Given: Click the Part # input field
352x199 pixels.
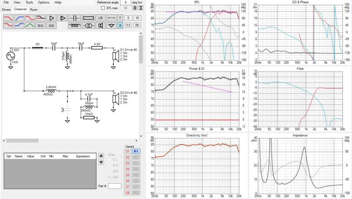Looking at the screenshot, I should [114, 186].
